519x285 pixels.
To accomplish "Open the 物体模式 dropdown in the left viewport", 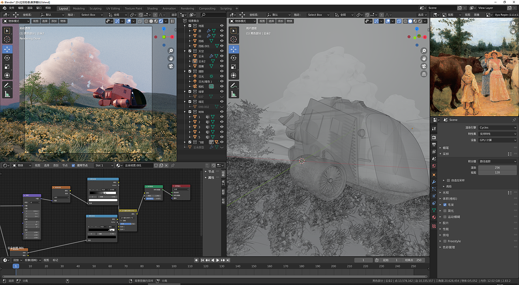I will pos(16,21).
